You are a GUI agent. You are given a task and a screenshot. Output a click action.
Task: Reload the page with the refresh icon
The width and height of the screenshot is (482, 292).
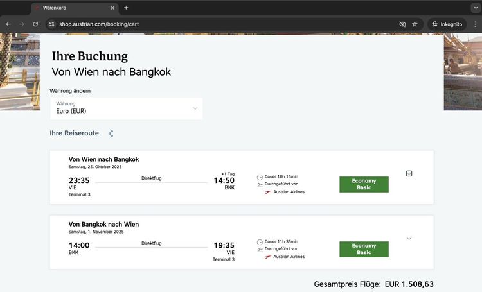tap(35, 24)
